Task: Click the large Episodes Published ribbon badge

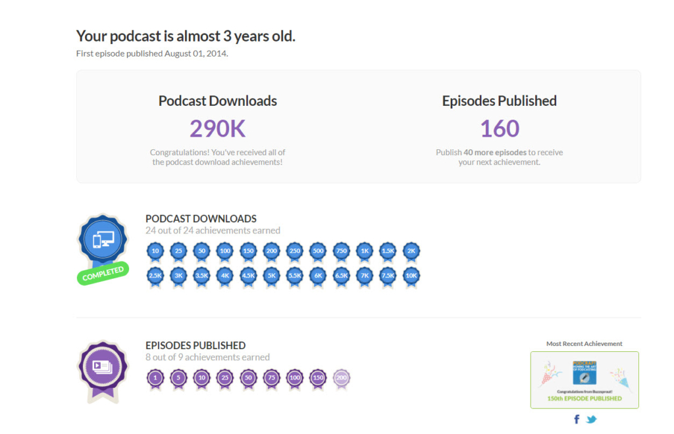Action: click(x=103, y=368)
